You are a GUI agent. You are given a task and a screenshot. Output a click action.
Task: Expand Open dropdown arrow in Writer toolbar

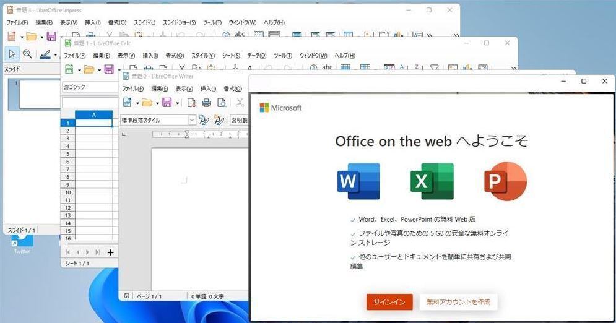pos(157,103)
